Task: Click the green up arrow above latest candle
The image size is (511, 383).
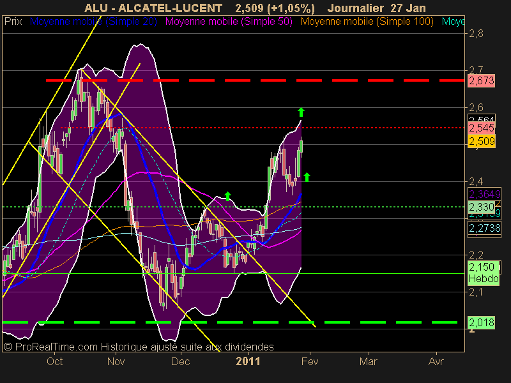Action: 301,112
